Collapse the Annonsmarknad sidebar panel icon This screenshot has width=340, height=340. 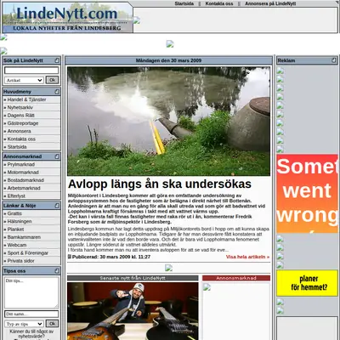(57, 156)
